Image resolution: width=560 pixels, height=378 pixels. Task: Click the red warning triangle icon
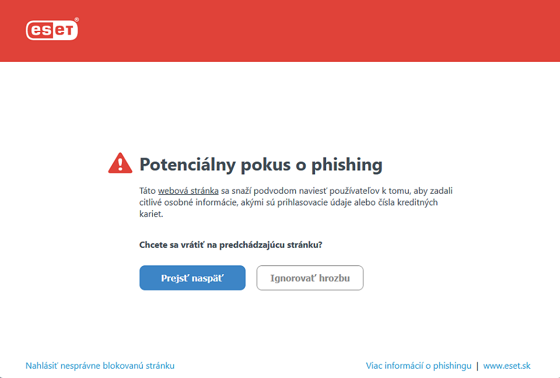pos(120,163)
